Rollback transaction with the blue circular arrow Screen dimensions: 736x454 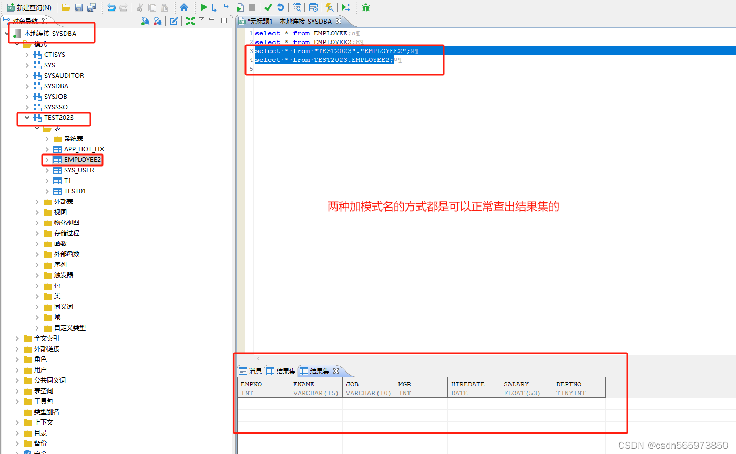click(x=281, y=7)
